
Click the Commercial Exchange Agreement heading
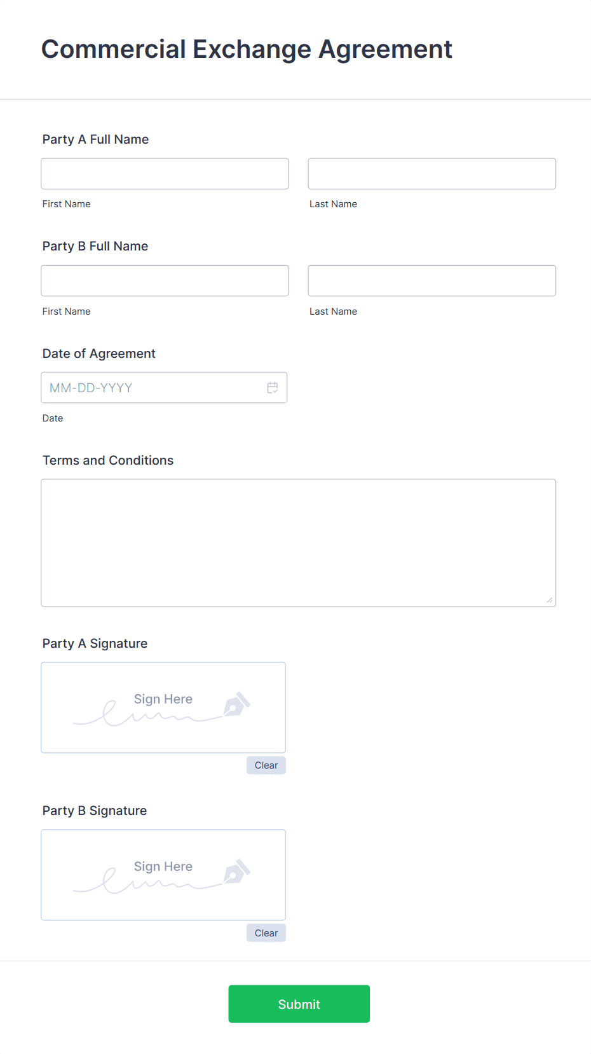point(247,50)
